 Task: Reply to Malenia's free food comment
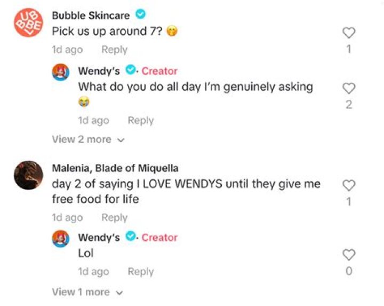click(114, 217)
